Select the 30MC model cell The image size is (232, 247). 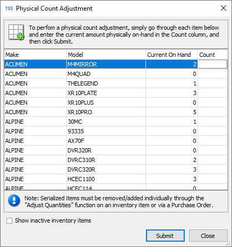pos(106,122)
